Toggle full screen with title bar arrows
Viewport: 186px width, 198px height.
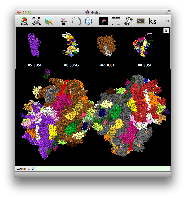click(x=167, y=12)
